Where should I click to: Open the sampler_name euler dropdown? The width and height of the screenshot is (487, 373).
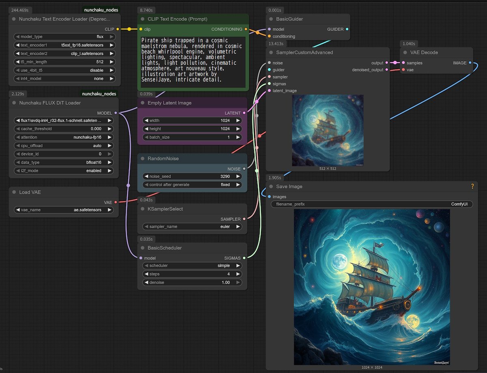192,227
